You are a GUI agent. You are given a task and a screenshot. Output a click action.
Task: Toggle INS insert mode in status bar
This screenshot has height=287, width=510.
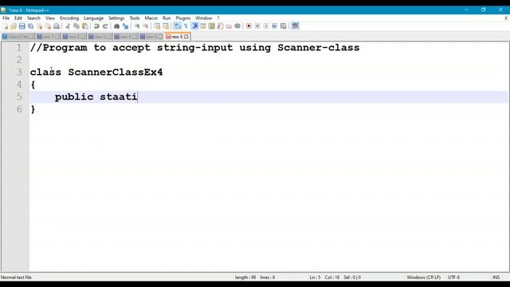[x=496, y=277]
